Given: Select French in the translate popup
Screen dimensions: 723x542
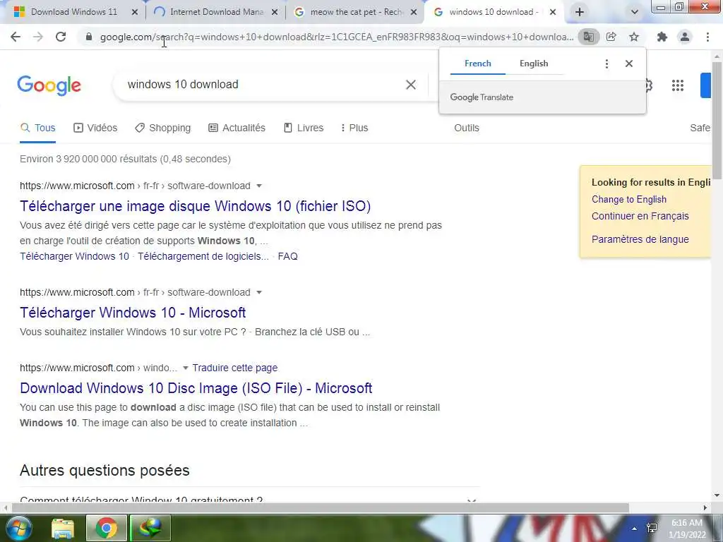Looking at the screenshot, I should tap(478, 64).
